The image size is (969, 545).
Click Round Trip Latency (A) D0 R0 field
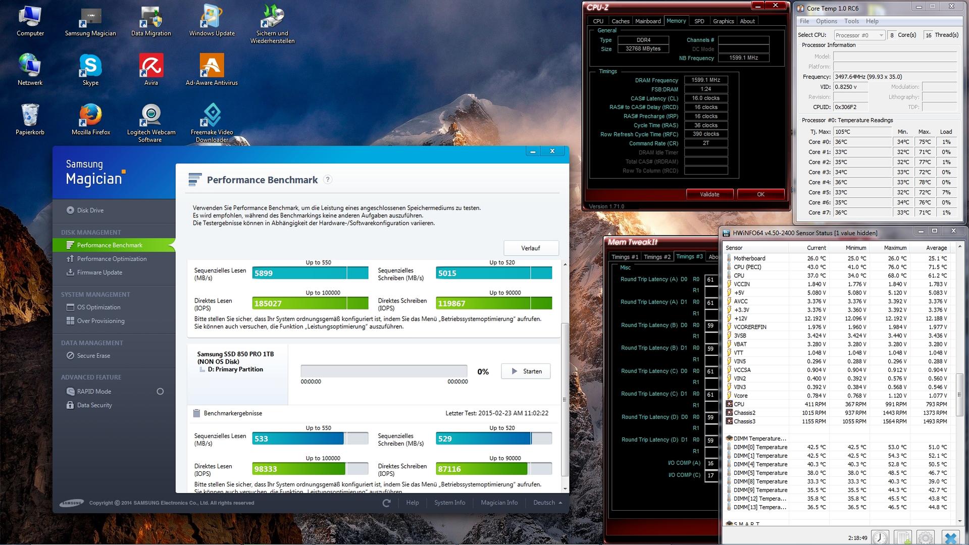coord(711,279)
